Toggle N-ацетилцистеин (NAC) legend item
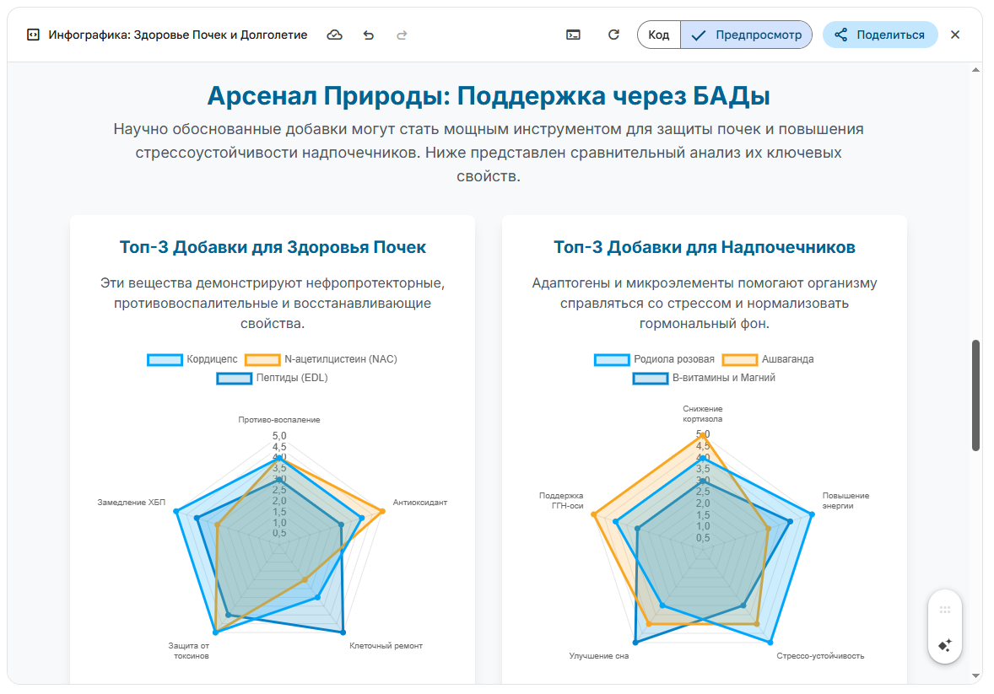 point(321,359)
